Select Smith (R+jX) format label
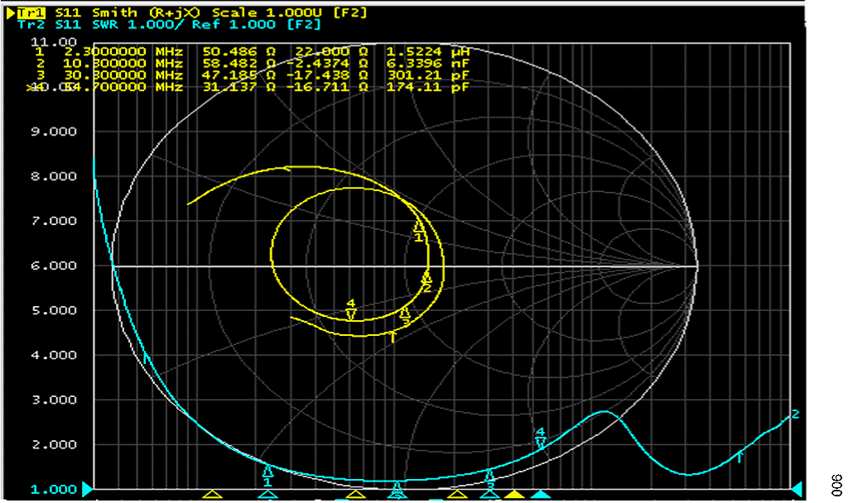This screenshot has width=848, height=503. (x=146, y=12)
